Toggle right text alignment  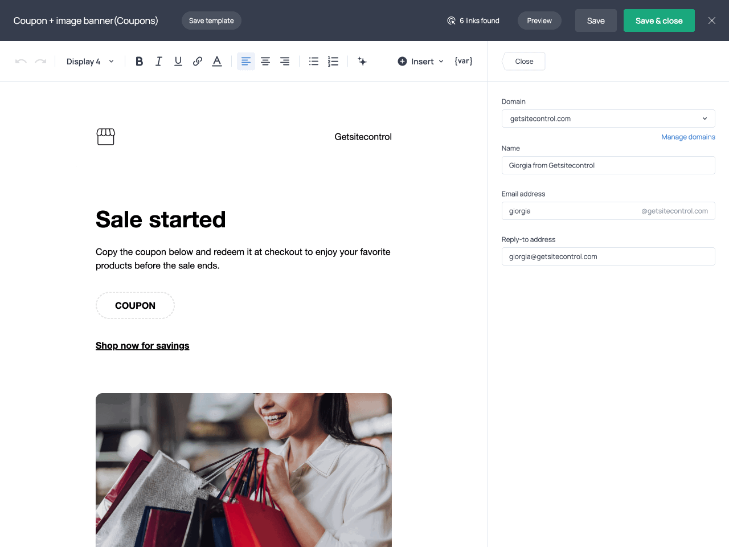coord(284,61)
